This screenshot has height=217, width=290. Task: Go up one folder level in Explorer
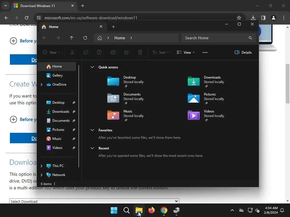point(72,38)
